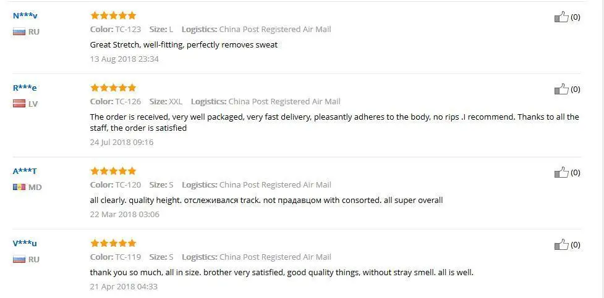Click Color TC-120 label in A***T's review

pyautogui.click(x=116, y=184)
